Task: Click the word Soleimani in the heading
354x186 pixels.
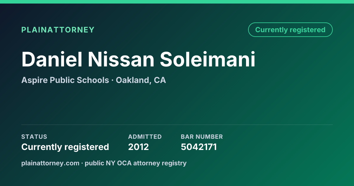Action: point(208,59)
